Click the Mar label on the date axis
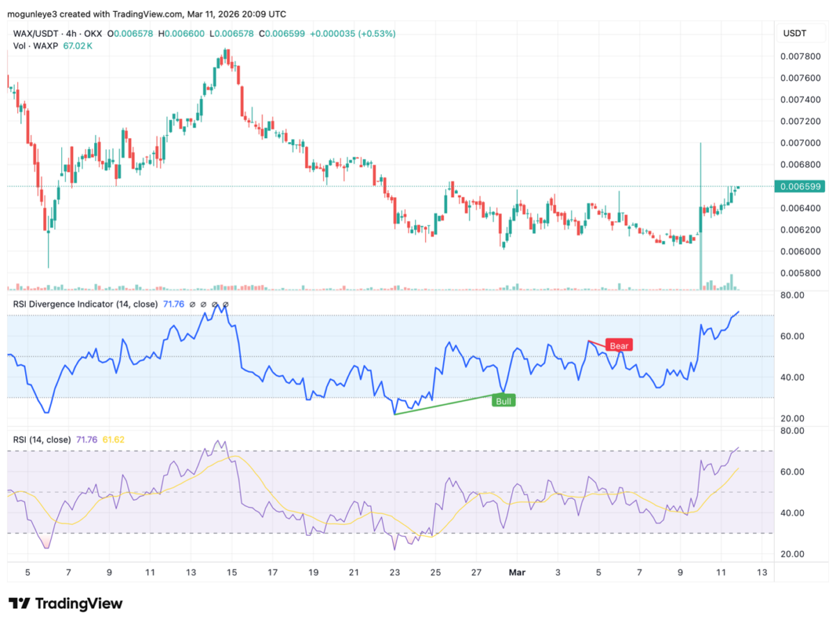Screen dimensions: 836x627 (517, 573)
